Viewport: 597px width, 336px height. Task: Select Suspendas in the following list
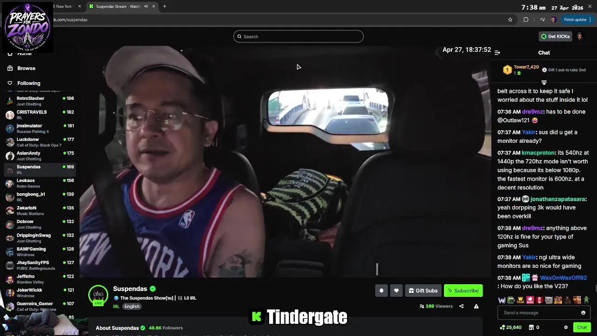click(40, 169)
